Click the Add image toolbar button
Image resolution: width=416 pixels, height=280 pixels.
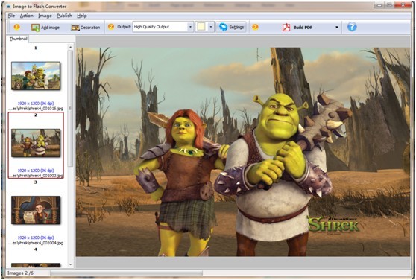45,28
